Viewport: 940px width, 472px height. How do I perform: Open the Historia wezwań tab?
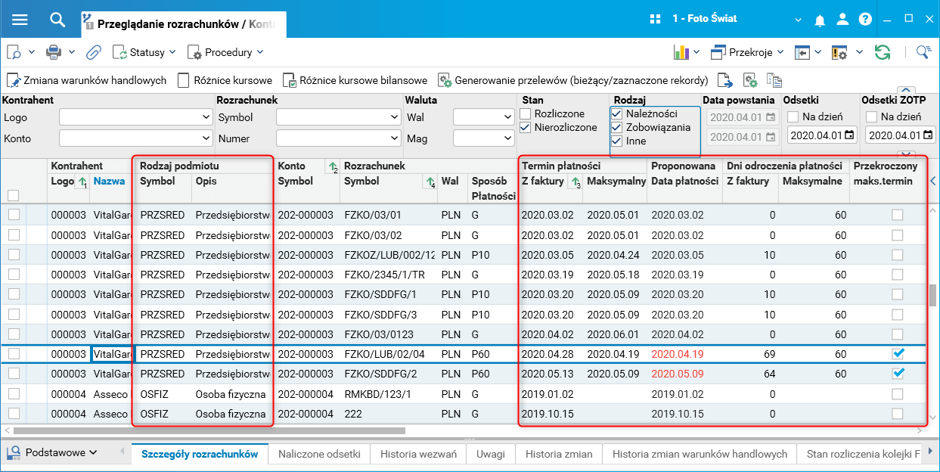pos(418,454)
